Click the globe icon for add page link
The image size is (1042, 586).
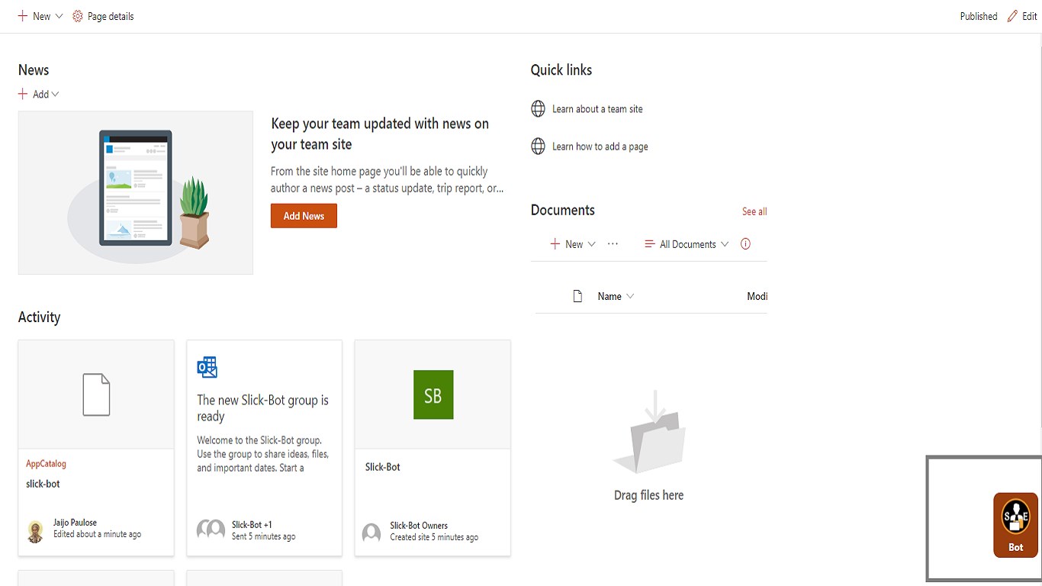[538, 146]
